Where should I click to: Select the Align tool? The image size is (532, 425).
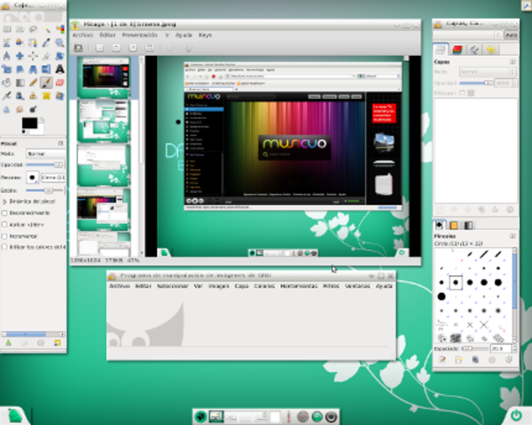click(x=34, y=56)
